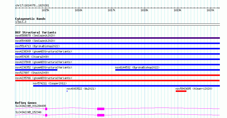Click the strand arrow of NM_152346 transcript
This screenshot has height=118, width=227.
(x=44, y=115)
